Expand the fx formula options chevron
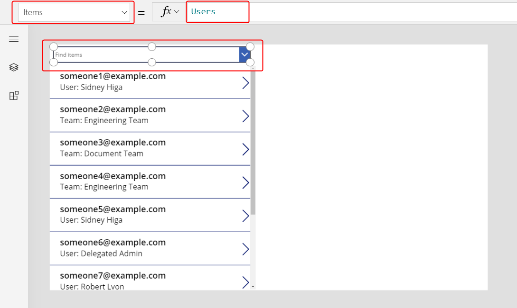Image resolution: width=517 pixels, height=308 pixels. (x=177, y=12)
